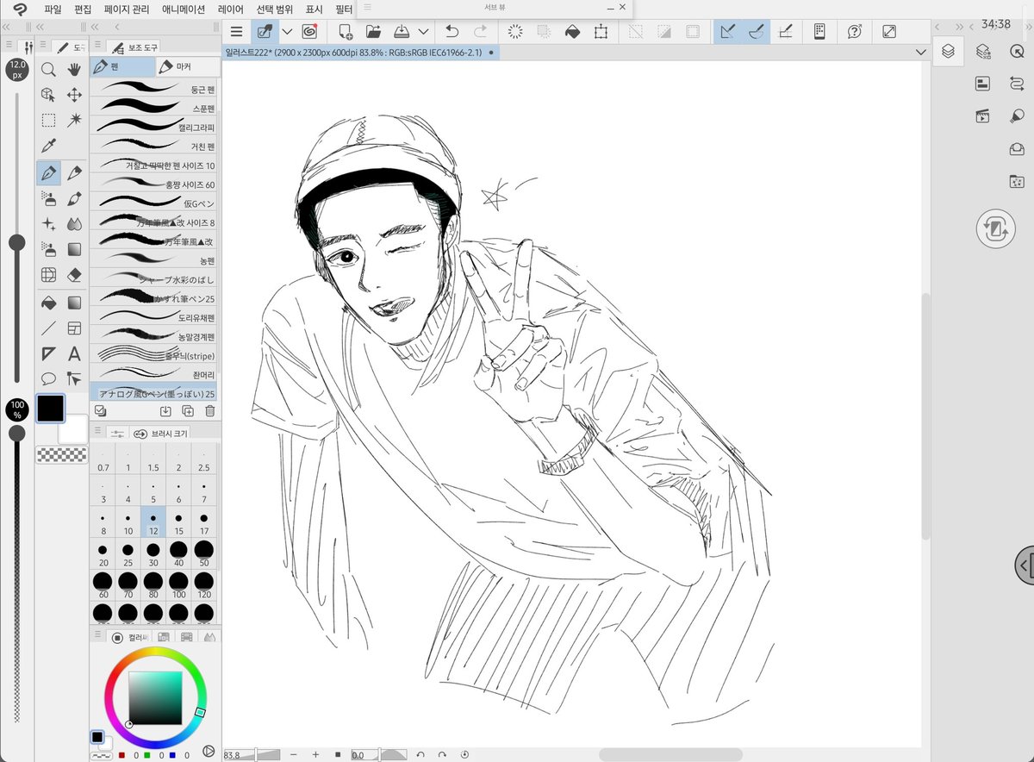Open the 페이지 관리 menu
1034x762 pixels.
[x=127, y=9]
